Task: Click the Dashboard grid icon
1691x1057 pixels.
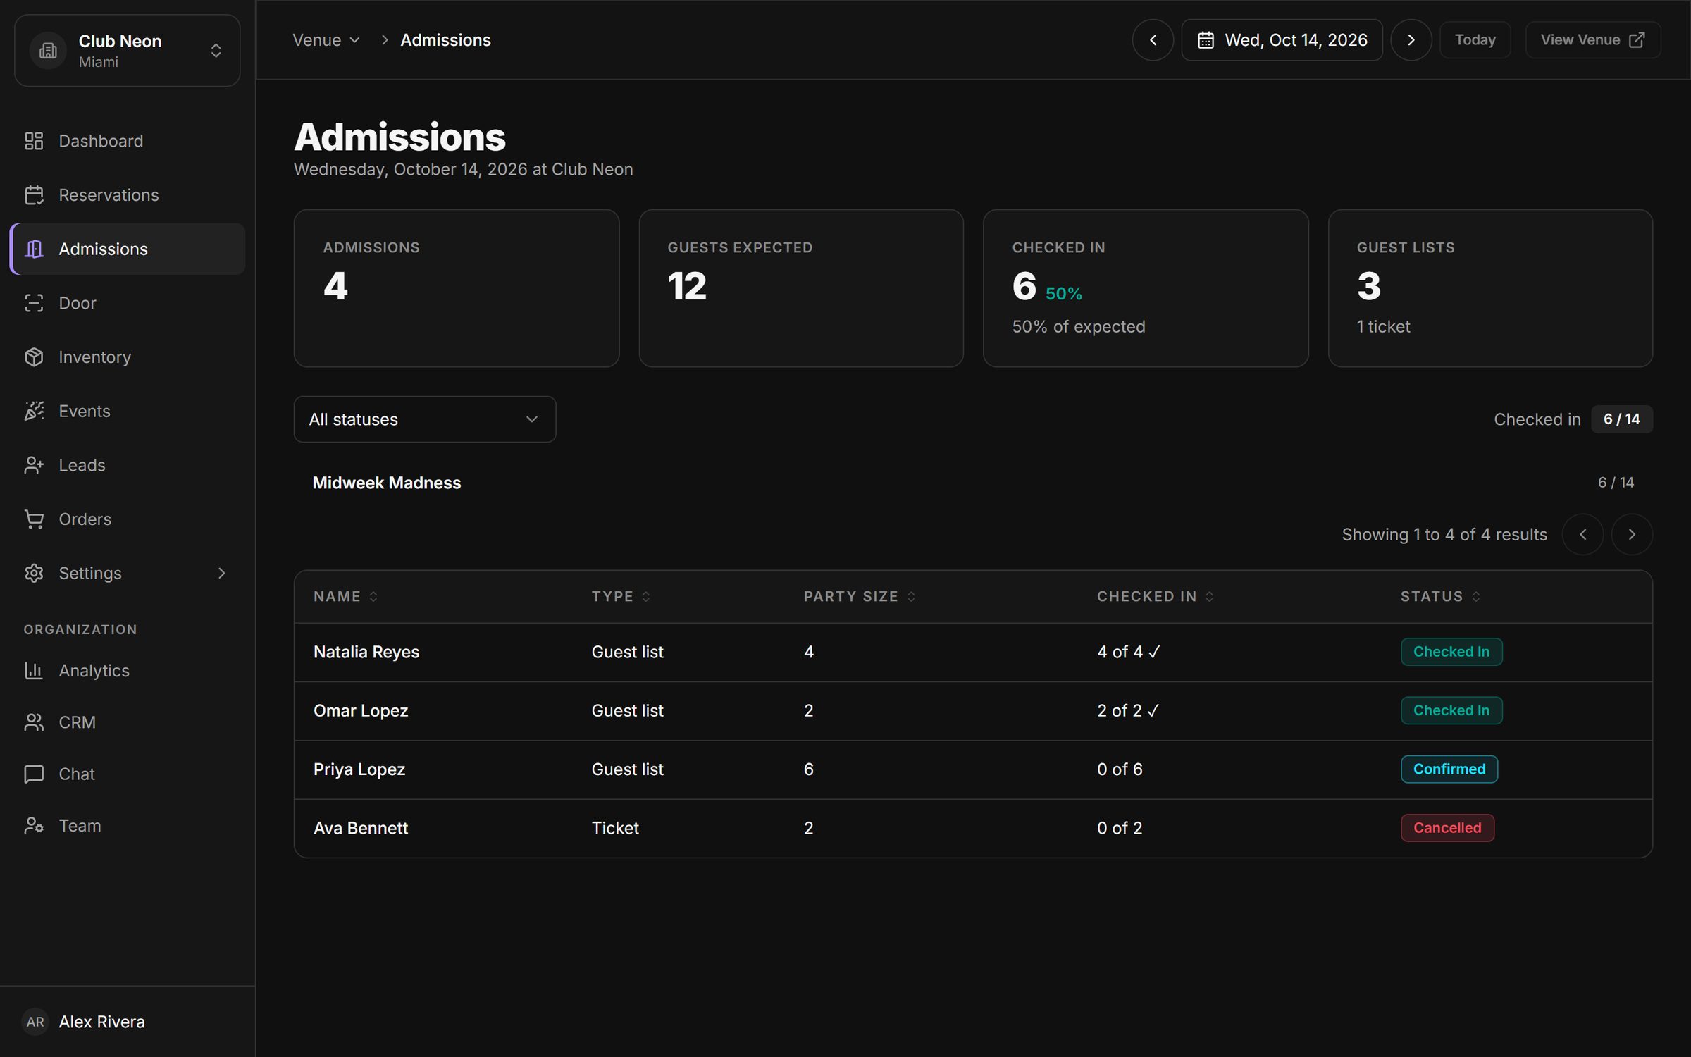Action: [x=34, y=141]
